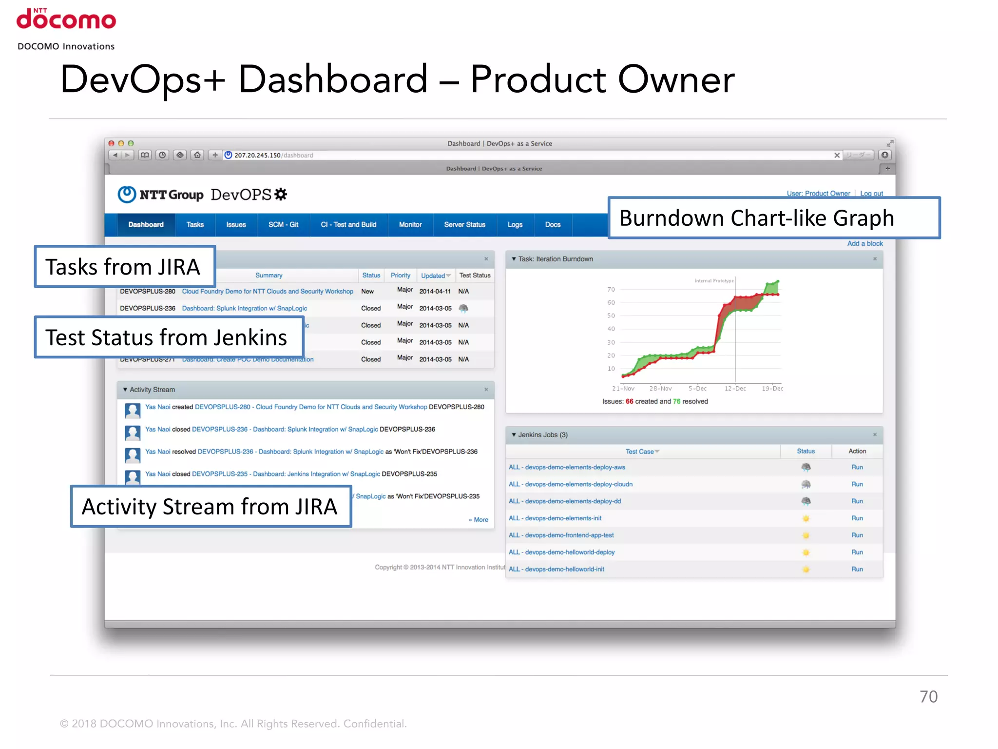Viewport: 998px width, 749px height.
Task: Close the Activity Stream block
Action: 486,390
